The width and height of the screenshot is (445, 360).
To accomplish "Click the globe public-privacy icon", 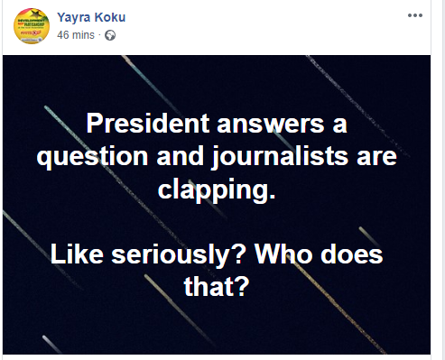I will 110,35.
